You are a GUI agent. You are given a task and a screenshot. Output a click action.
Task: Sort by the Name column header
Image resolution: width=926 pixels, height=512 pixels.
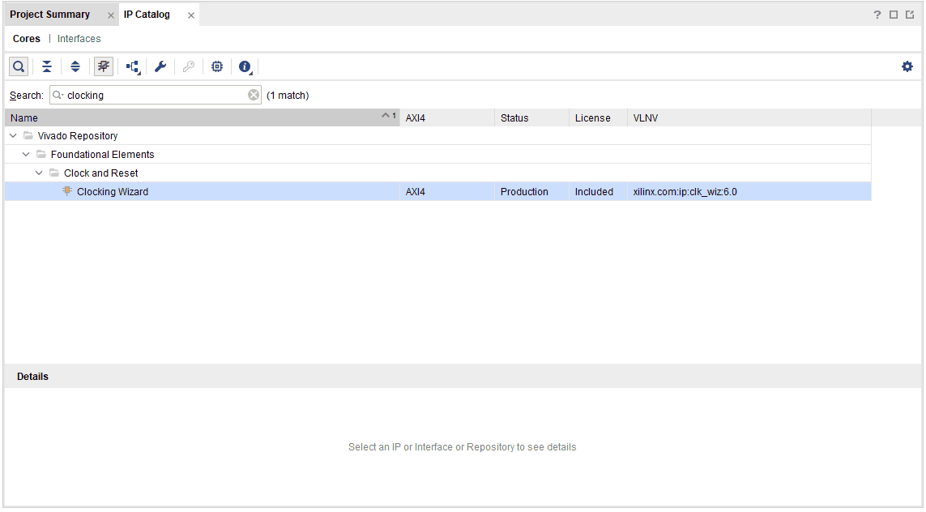pos(194,118)
